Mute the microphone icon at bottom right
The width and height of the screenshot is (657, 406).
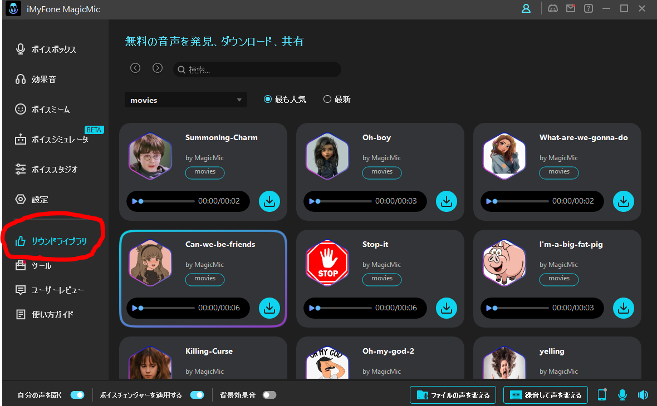click(x=622, y=395)
